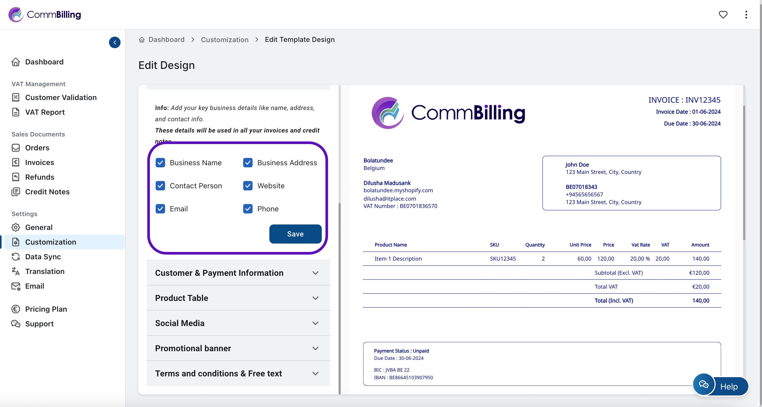
Task: Click the Translation sidebar icon
Action: pyautogui.click(x=16, y=271)
